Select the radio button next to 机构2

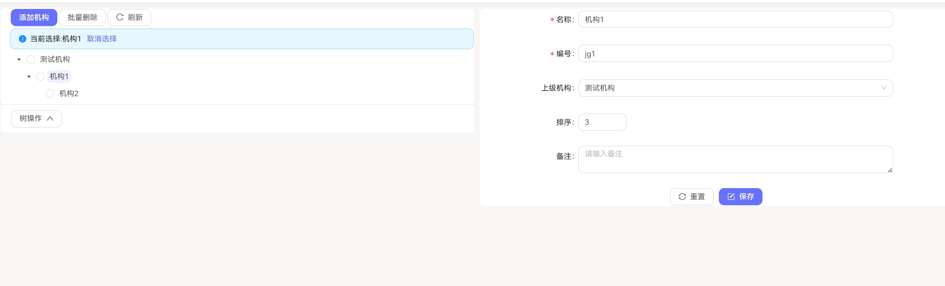point(50,93)
